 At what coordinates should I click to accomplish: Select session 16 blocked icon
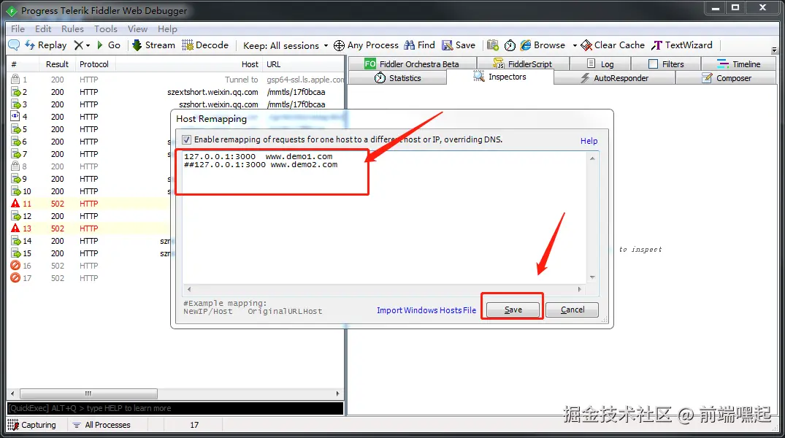click(x=15, y=265)
